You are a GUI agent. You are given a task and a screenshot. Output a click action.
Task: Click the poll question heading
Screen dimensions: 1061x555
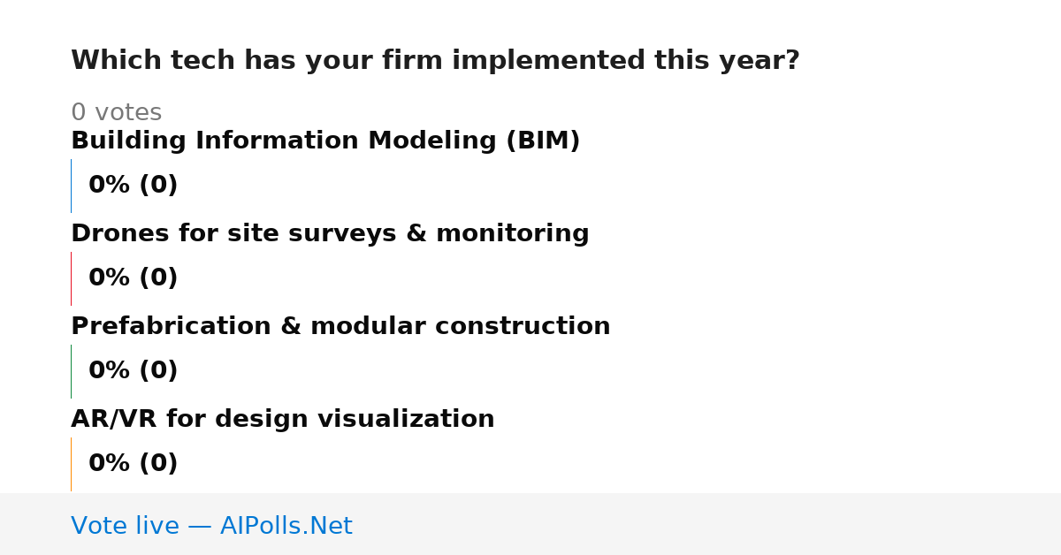tap(435, 61)
